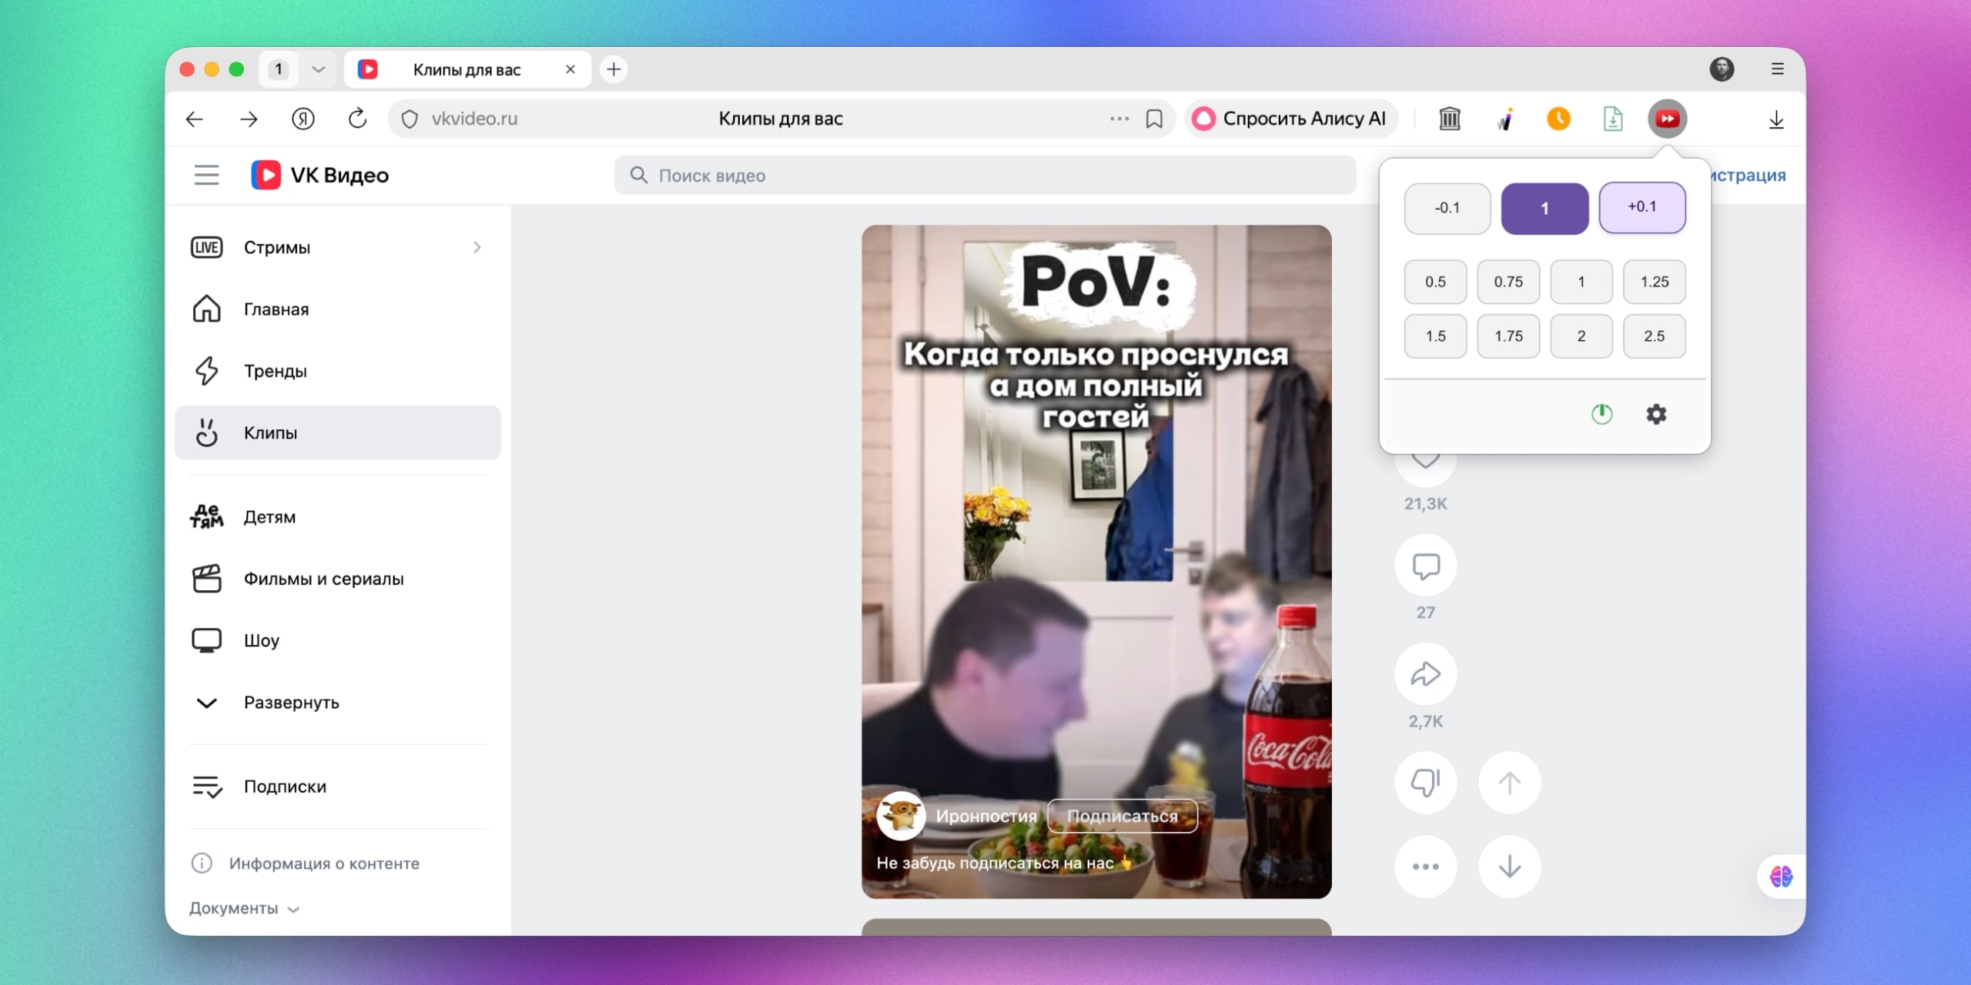The height and width of the screenshot is (985, 1971).
Task: Toggle the VK Видео sidebar menu
Action: [206, 175]
